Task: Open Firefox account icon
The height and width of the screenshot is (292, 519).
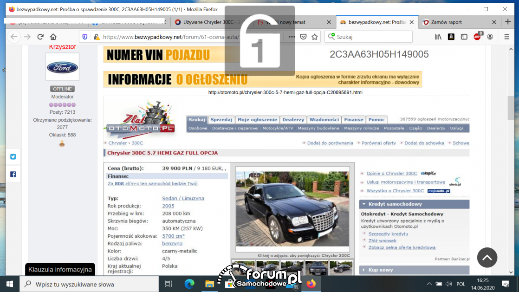Action: (x=490, y=37)
